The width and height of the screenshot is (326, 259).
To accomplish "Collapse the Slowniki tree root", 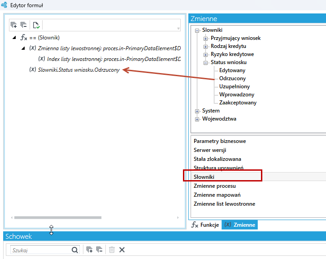I will 197,30.
